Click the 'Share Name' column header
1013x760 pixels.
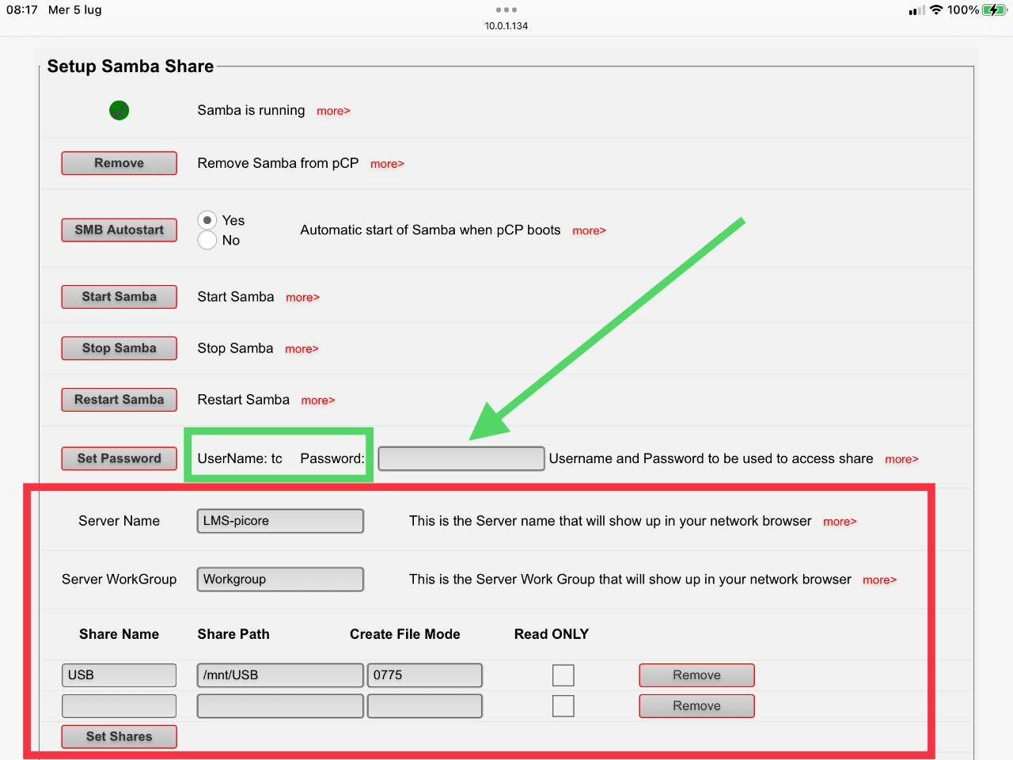(119, 634)
